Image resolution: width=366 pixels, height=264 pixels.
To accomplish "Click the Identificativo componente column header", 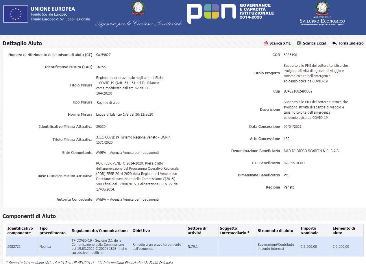I will [x=22, y=230].
